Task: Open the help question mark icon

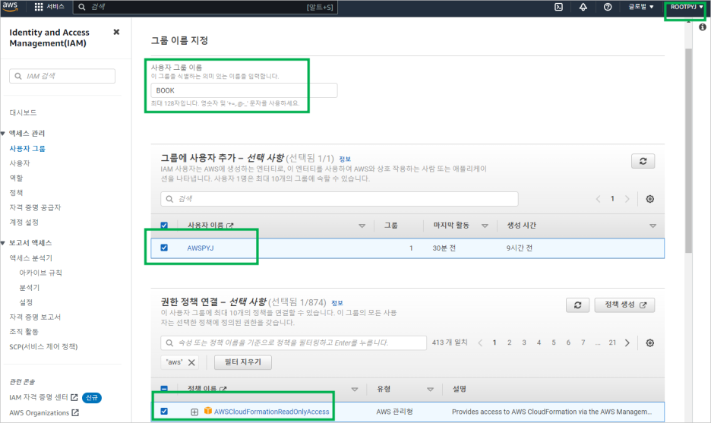Action: click(x=608, y=7)
